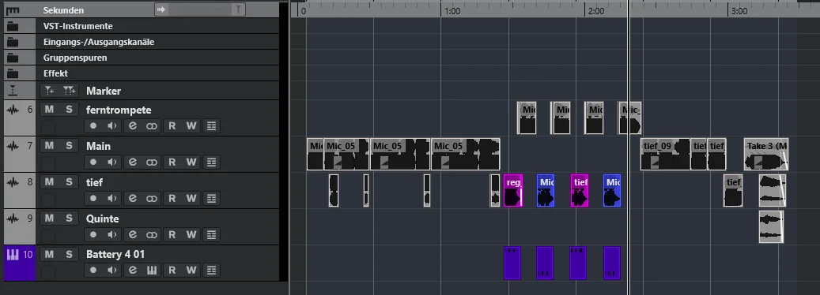Screen dimensions: 820x295
Task: Solo the Main track
Action: pyautogui.click(x=69, y=145)
